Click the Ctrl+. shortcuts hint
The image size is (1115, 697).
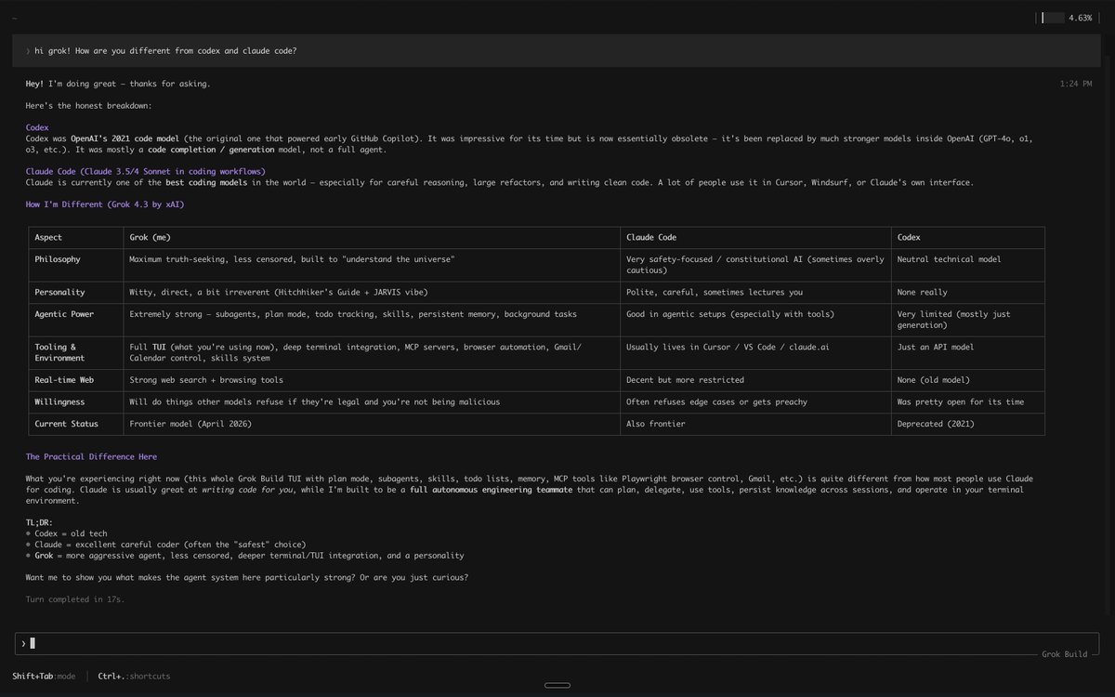(134, 677)
